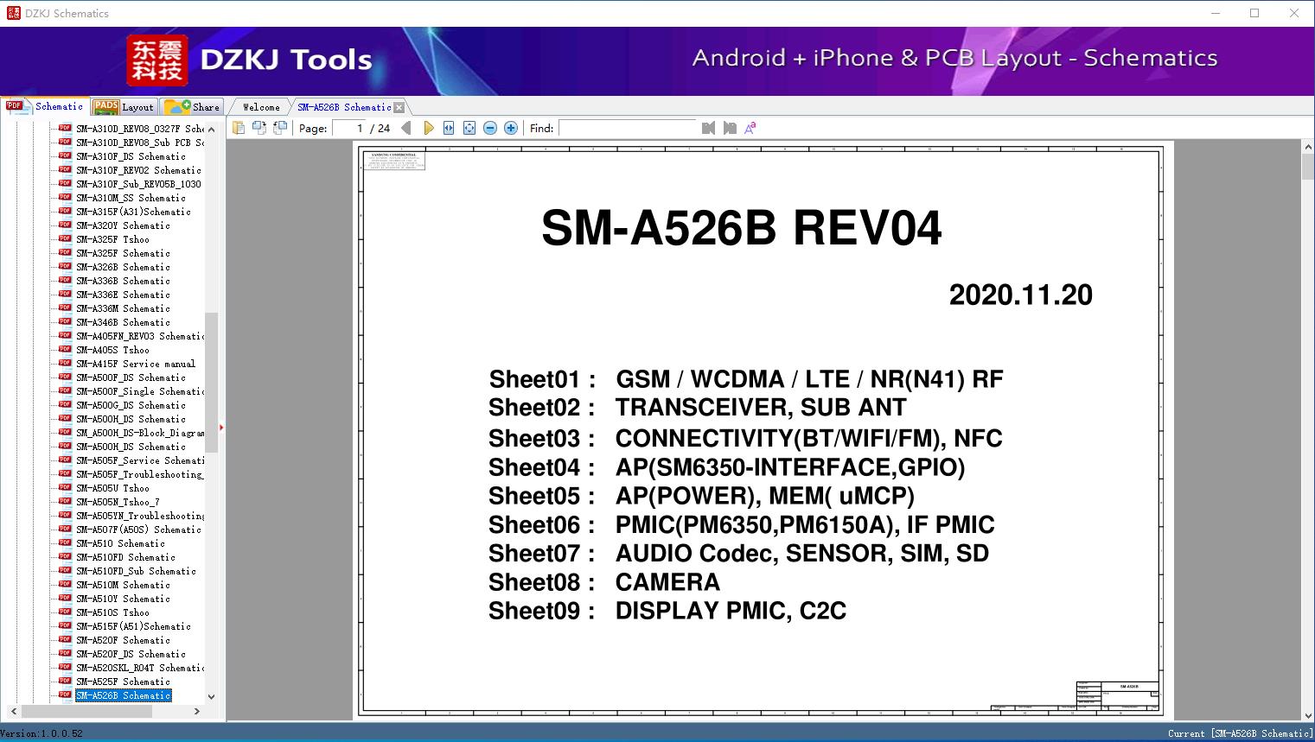This screenshot has height=742, width=1315.
Task: Select SM-A415F Service manual entry
Action: coord(135,364)
